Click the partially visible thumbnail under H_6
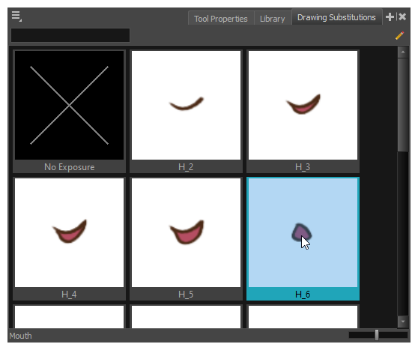Screen dimensions: 418x350 pyautogui.click(x=303, y=317)
